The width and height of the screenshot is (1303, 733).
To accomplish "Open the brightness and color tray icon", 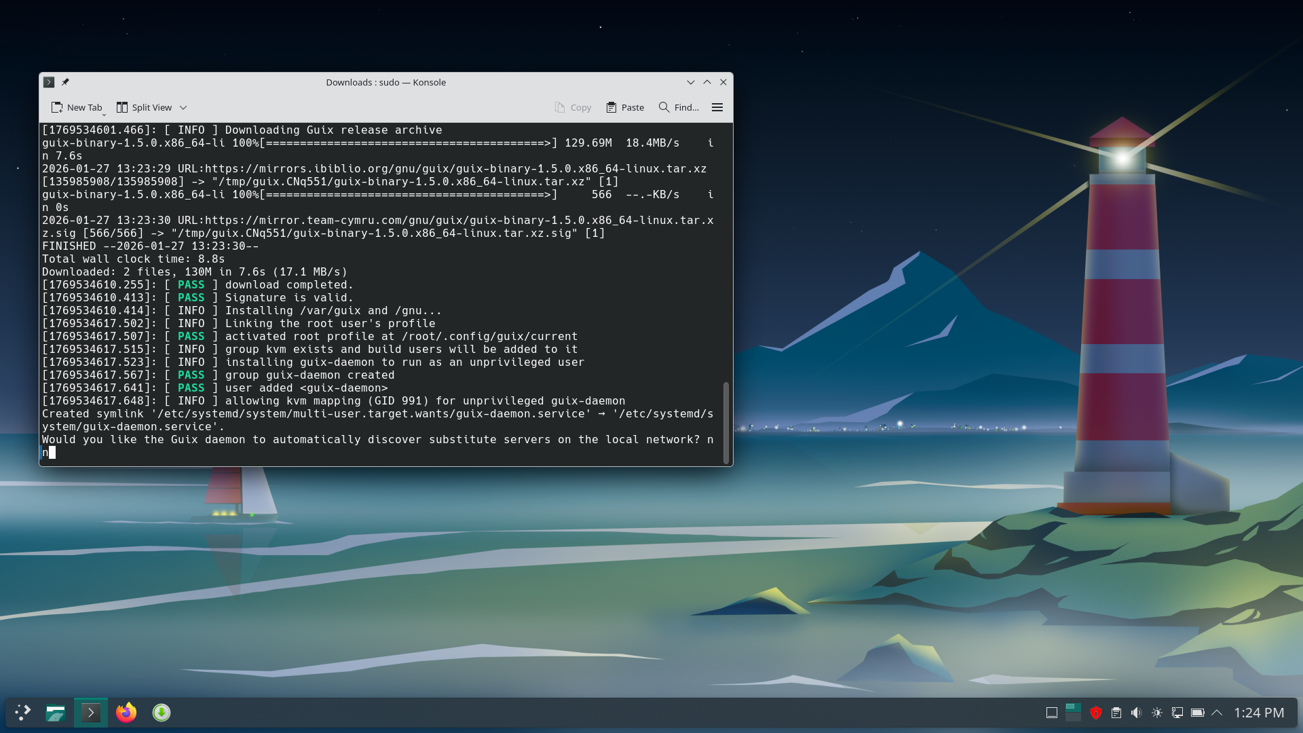I will (1157, 713).
